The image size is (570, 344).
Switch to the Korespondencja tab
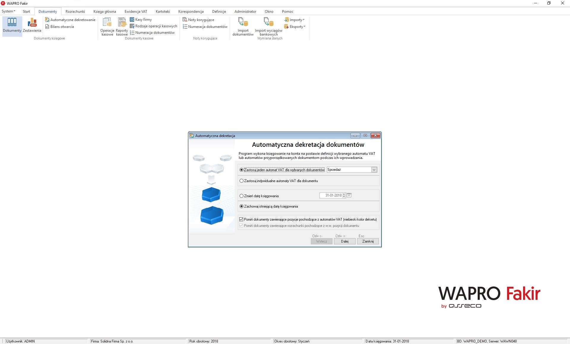click(x=191, y=12)
